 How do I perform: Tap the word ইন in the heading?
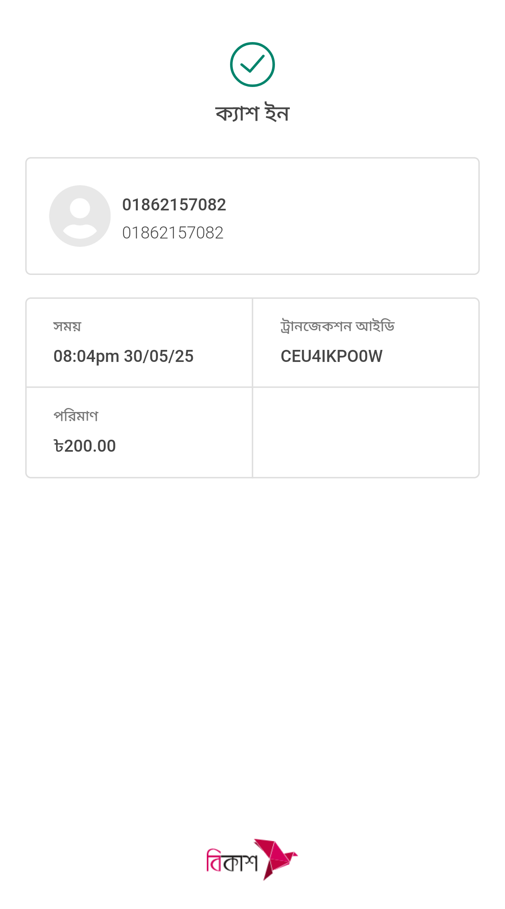pos(277,113)
